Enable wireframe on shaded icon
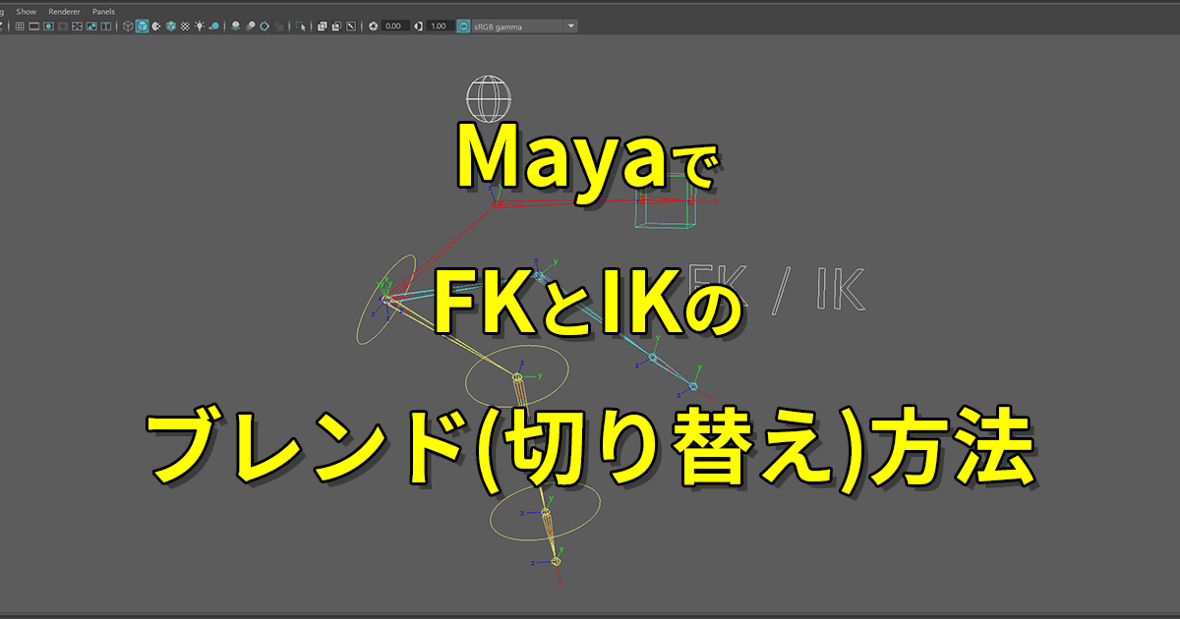 171,26
